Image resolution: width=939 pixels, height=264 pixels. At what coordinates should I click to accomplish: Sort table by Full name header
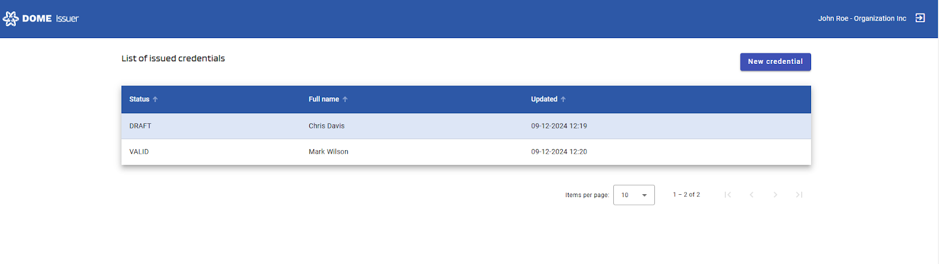pos(323,99)
